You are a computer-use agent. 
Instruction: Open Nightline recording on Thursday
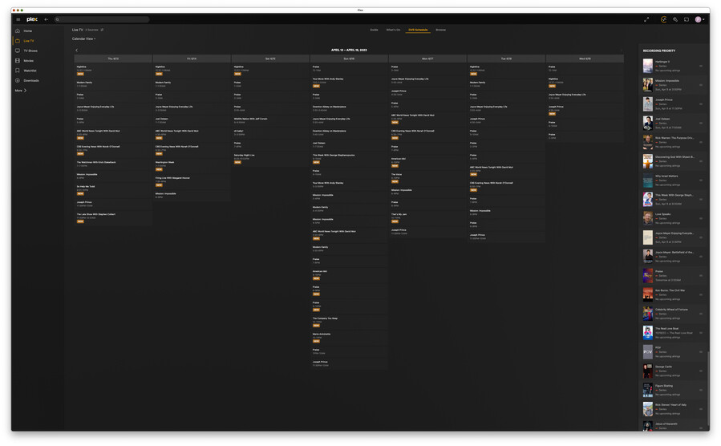(x=113, y=71)
